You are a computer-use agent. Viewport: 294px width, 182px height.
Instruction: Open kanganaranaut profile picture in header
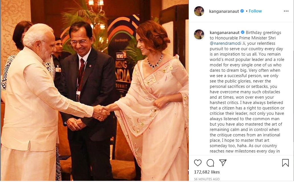coord(199,11)
